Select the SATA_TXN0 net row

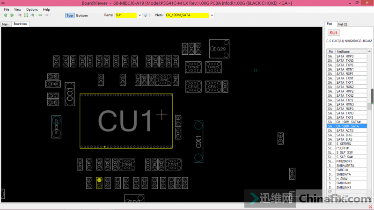[347, 60]
